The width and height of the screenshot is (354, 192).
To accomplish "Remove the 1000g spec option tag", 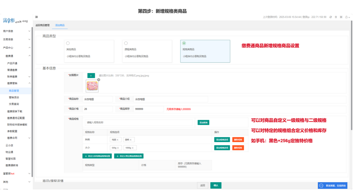I will point(133,148).
